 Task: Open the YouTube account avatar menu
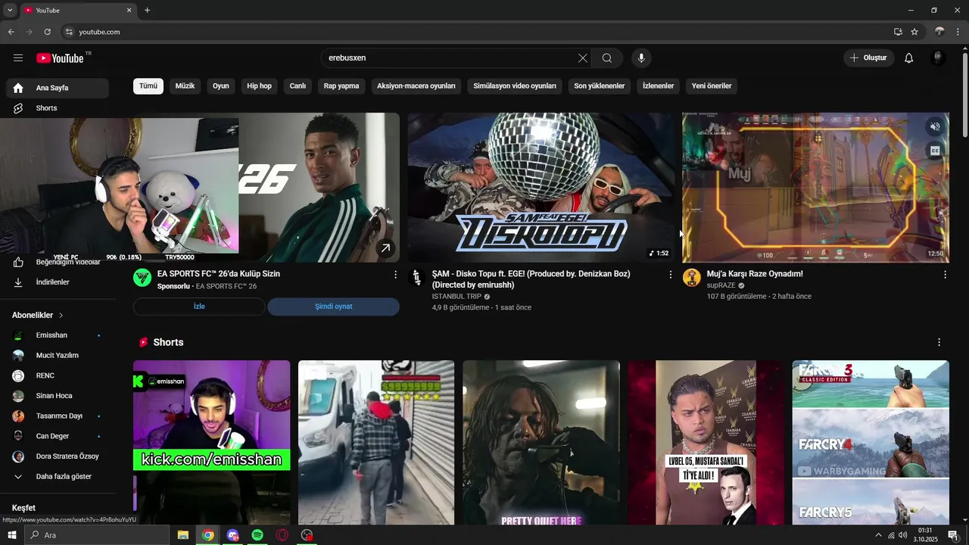(x=938, y=58)
